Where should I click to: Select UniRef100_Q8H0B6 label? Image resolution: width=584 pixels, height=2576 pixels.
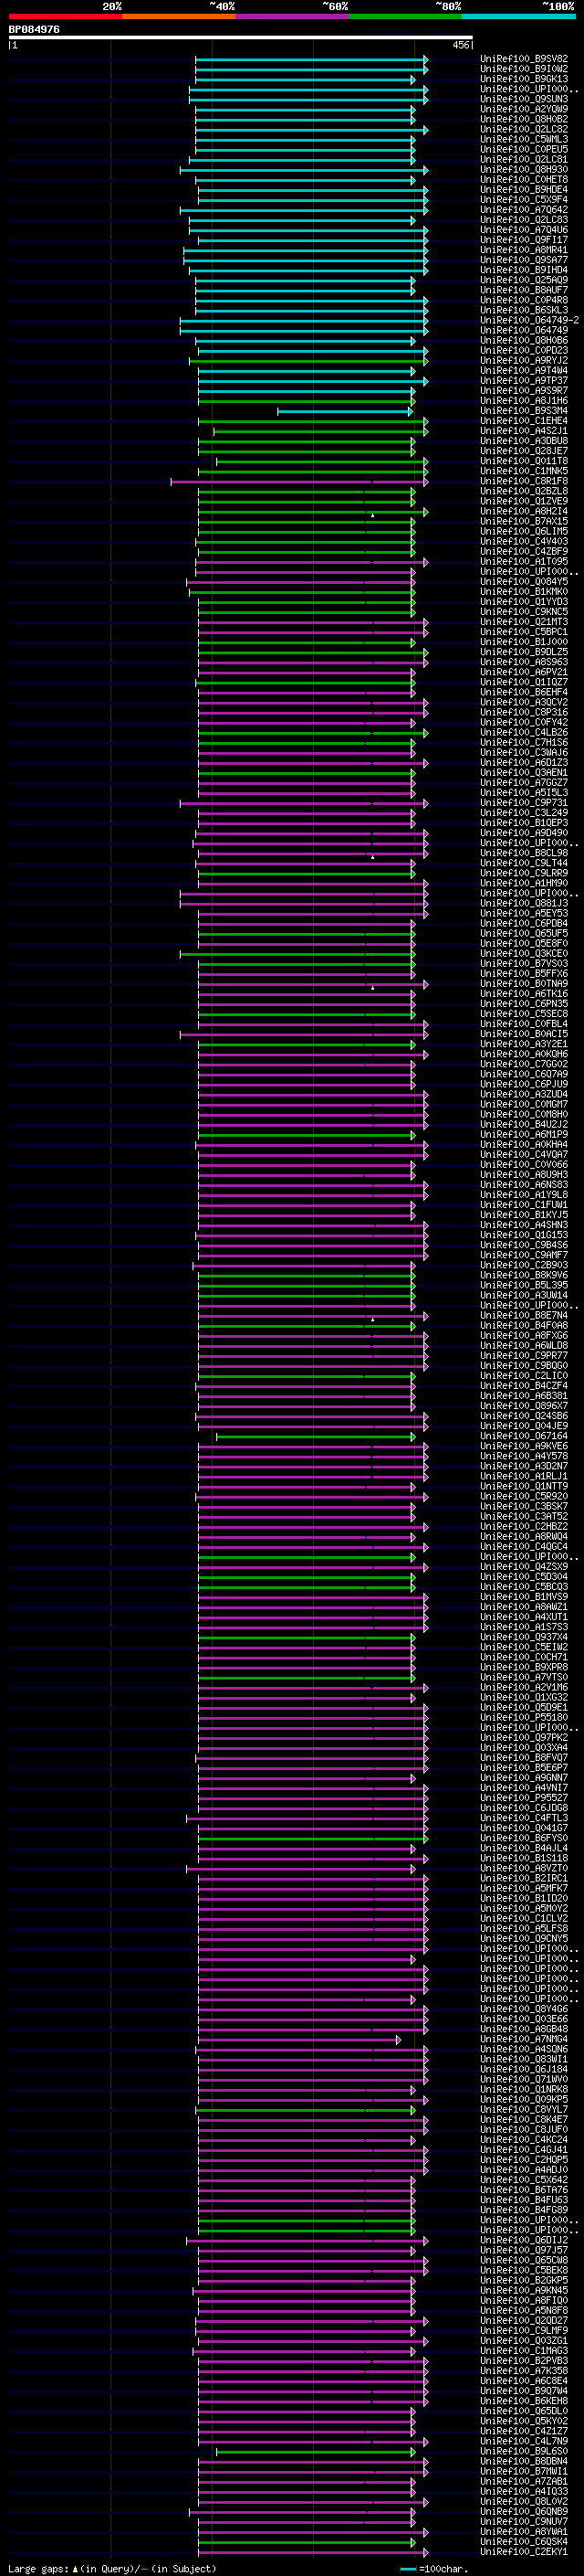click(x=524, y=341)
